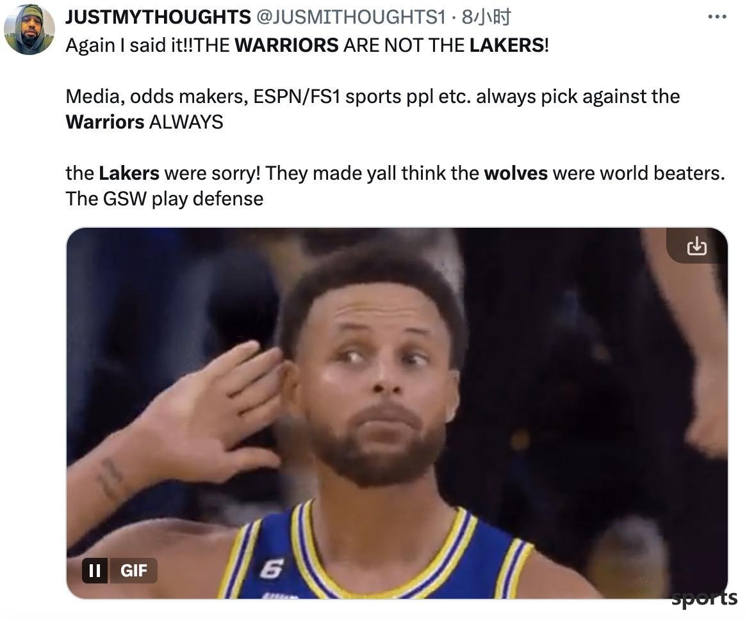This screenshot has width=747, height=618.
Task: Click the download icon on the GIF
Action: pos(696,246)
